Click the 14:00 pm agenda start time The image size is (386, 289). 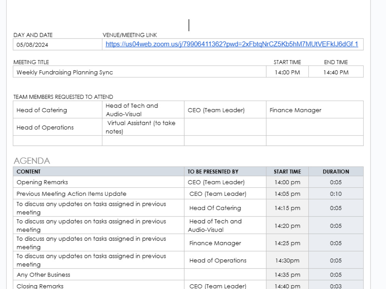coord(287,182)
